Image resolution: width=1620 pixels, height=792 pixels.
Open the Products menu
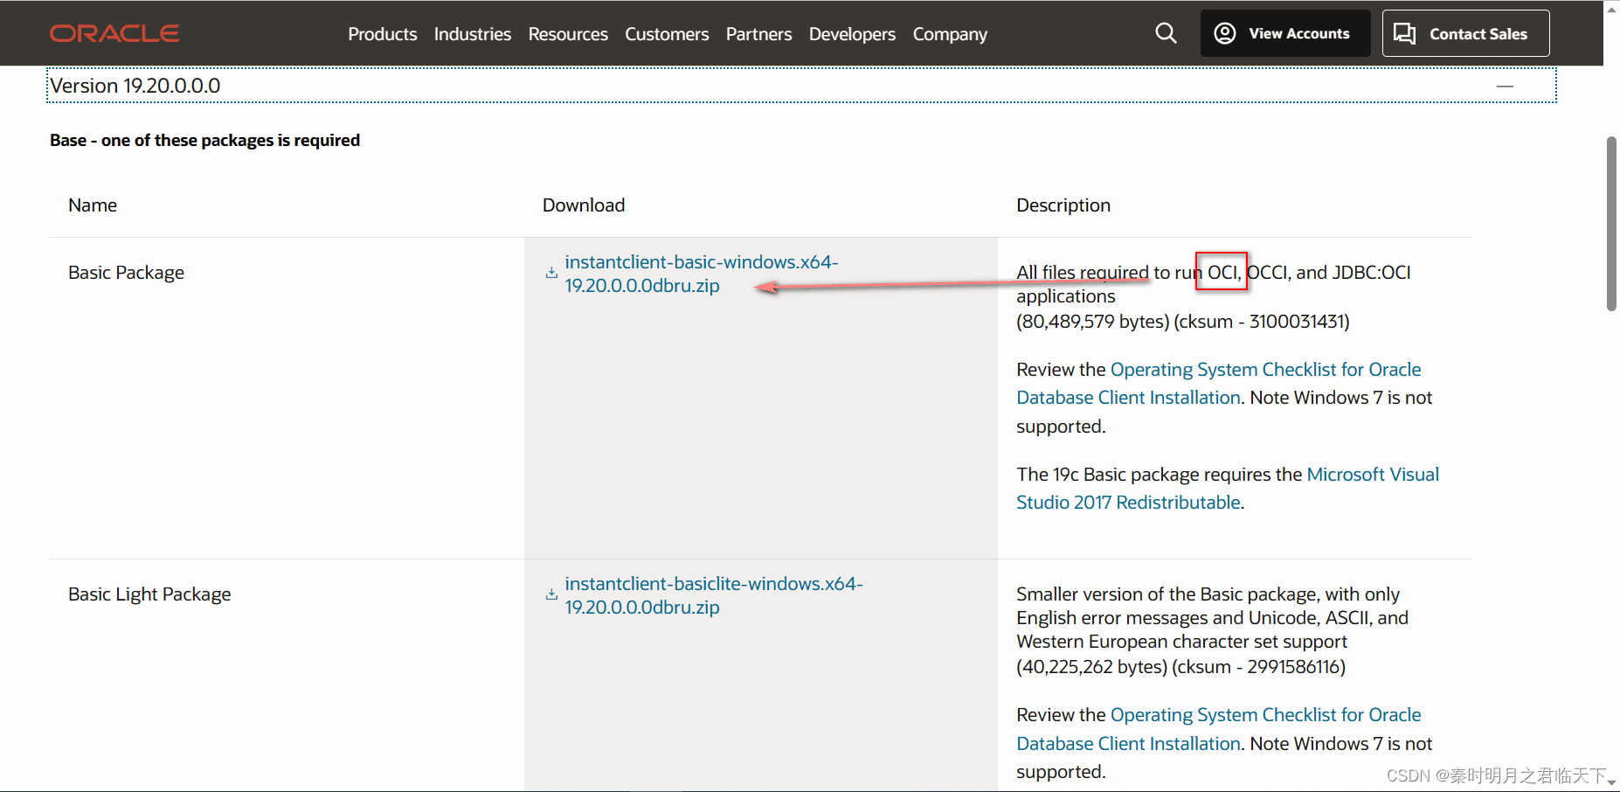click(x=383, y=34)
